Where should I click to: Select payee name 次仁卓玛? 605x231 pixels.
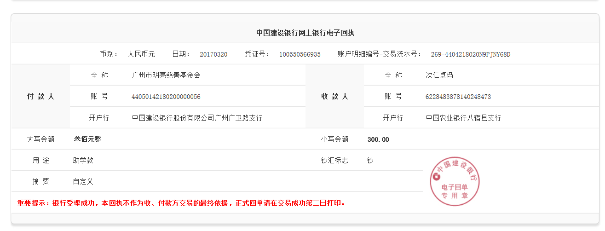pos(439,75)
